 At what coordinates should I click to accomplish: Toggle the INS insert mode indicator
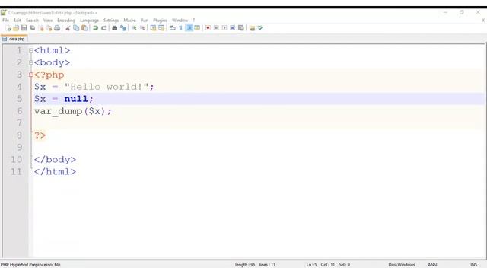tap(473, 265)
